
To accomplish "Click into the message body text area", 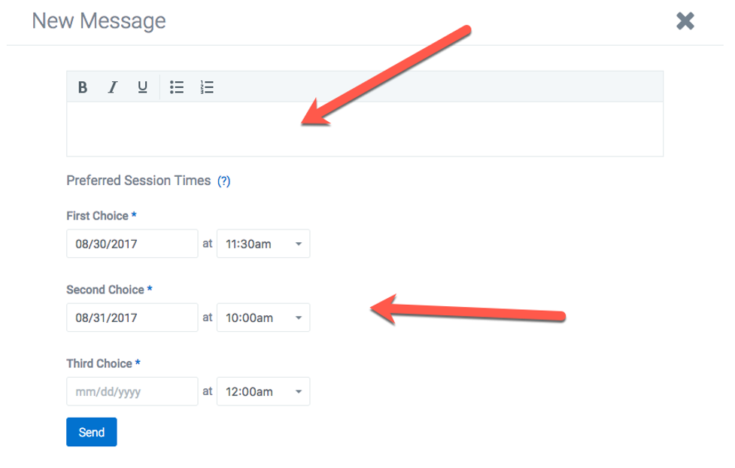I will [365, 129].
